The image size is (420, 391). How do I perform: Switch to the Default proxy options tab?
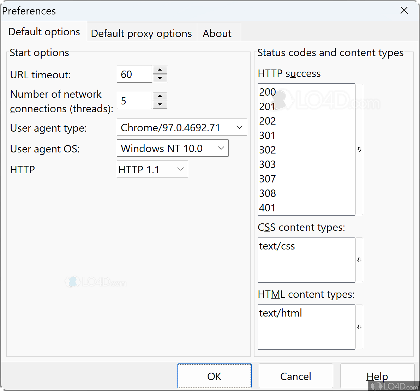coord(141,32)
